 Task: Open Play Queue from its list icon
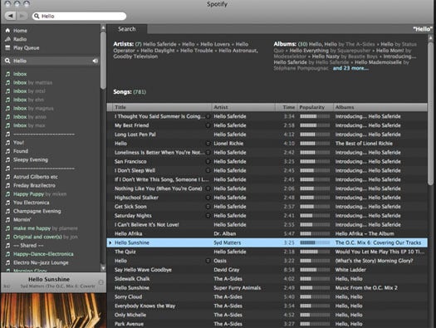7,47
